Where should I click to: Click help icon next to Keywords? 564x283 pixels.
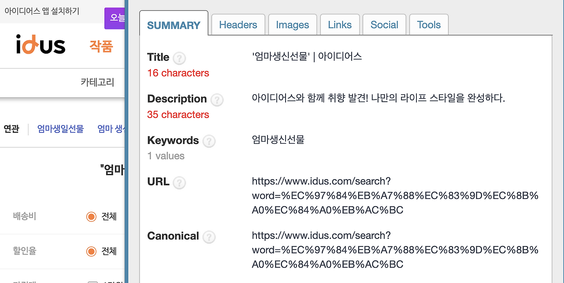click(209, 141)
